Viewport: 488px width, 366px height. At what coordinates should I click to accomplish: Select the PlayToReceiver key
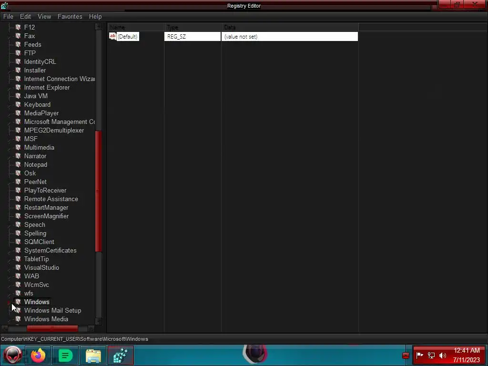coord(45,191)
